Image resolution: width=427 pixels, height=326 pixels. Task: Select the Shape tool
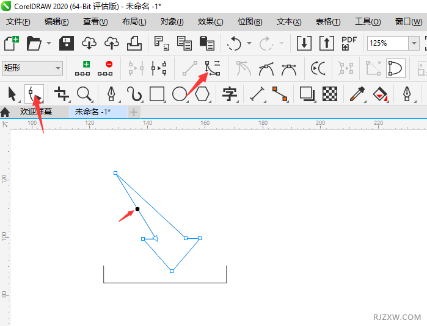[34, 94]
